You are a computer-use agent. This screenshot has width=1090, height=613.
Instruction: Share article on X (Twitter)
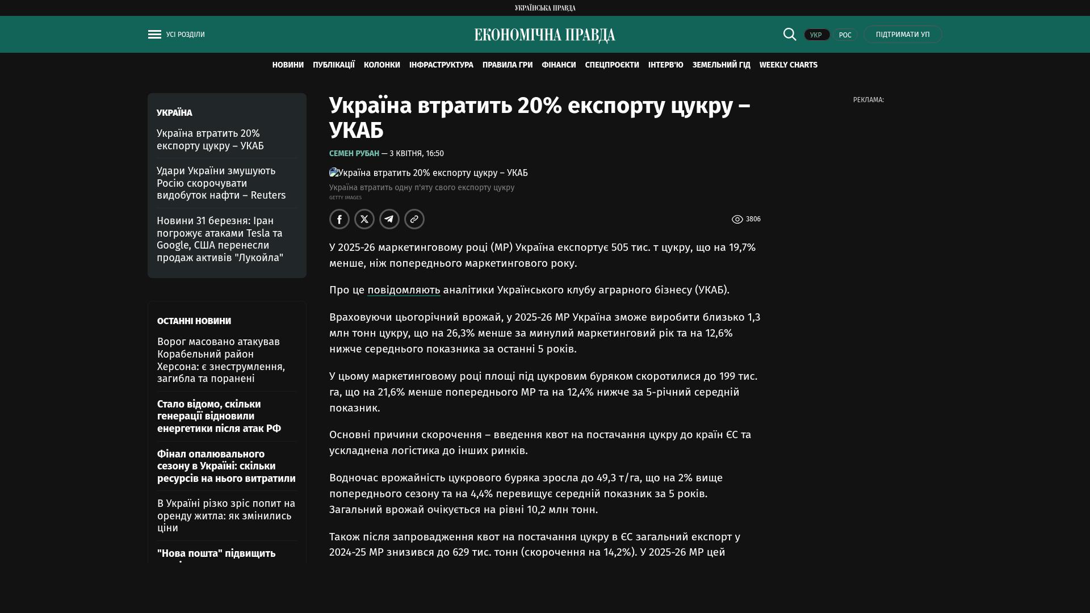pyautogui.click(x=364, y=219)
